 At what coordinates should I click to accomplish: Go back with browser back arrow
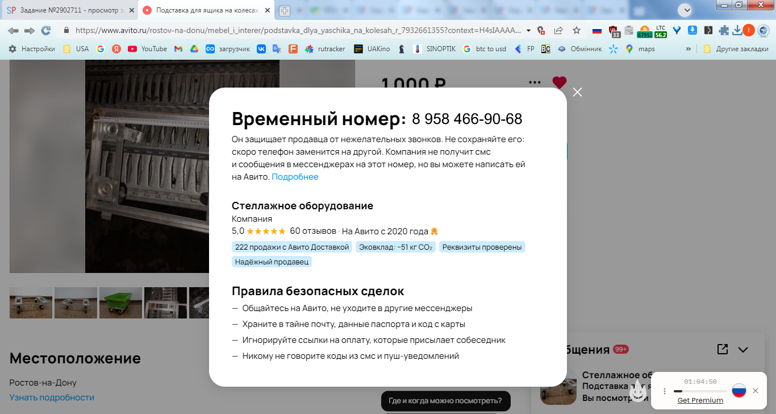click(13, 30)
